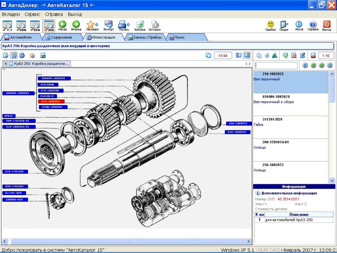Image resolution: width=337 pixels, height=253 pixels.
Task: Click the letter A font icon in parts panel
Action: point(275,55)
